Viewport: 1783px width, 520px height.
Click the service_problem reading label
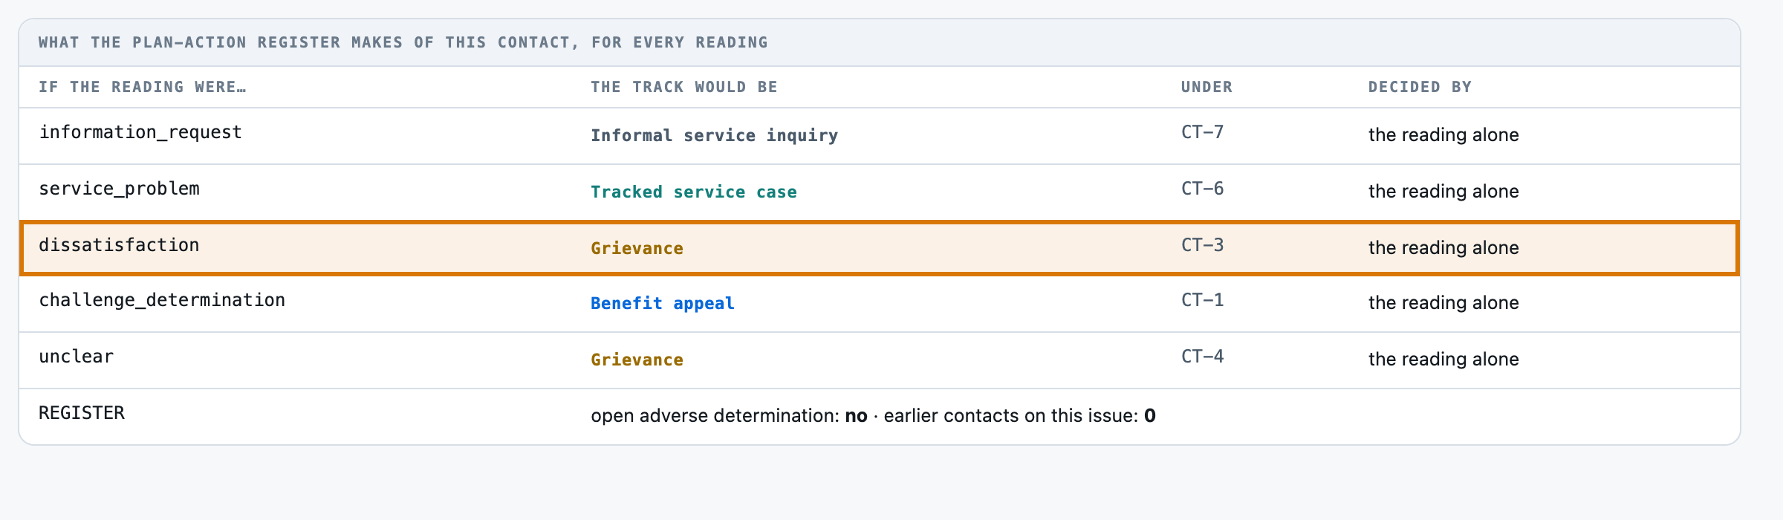pyautogui.click(x=119, y=189)
